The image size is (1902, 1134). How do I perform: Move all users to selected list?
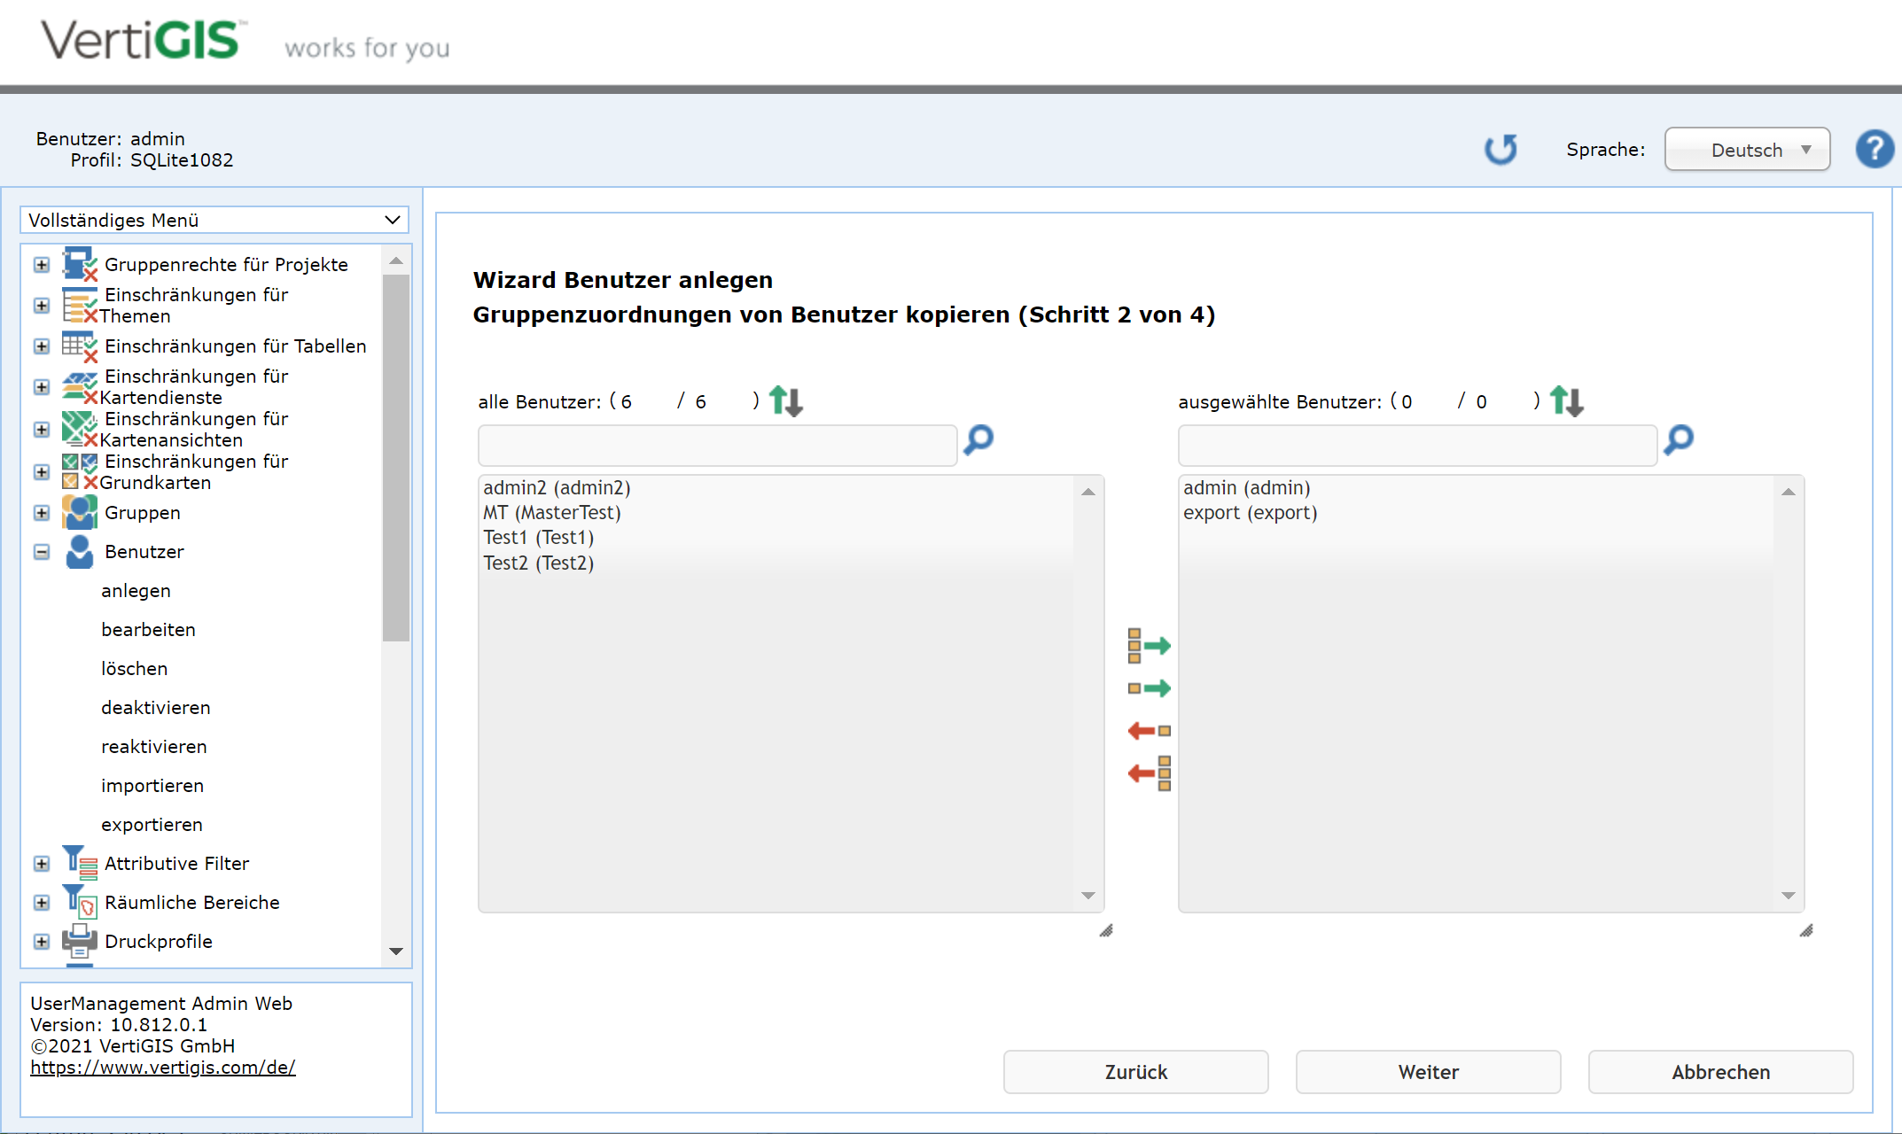pos(1149,646)
